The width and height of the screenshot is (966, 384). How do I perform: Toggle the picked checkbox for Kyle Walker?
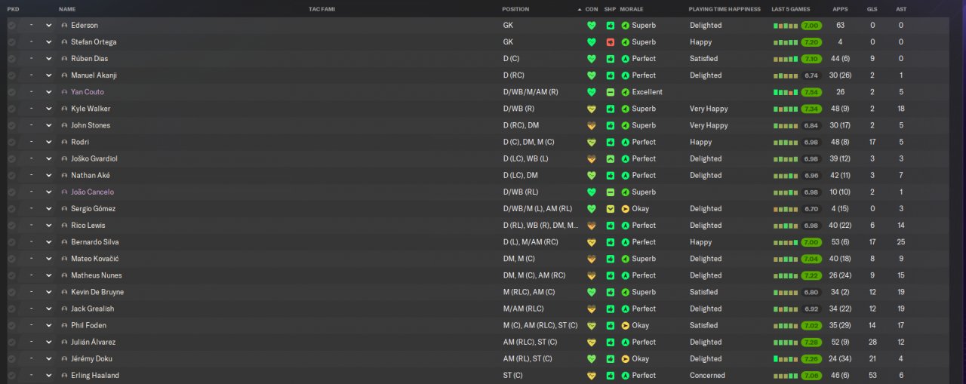[x=11, y=109]
